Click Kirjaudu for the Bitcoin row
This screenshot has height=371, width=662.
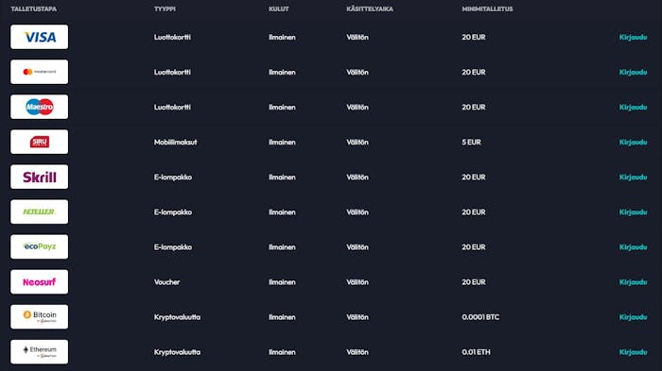[x=633, y=317]
